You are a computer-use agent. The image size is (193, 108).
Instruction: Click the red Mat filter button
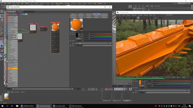[x=8, y=14]
